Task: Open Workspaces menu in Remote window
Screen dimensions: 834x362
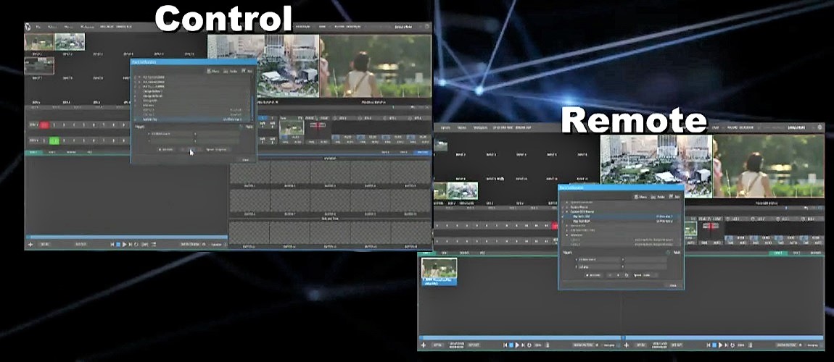Action: point(481,127)
